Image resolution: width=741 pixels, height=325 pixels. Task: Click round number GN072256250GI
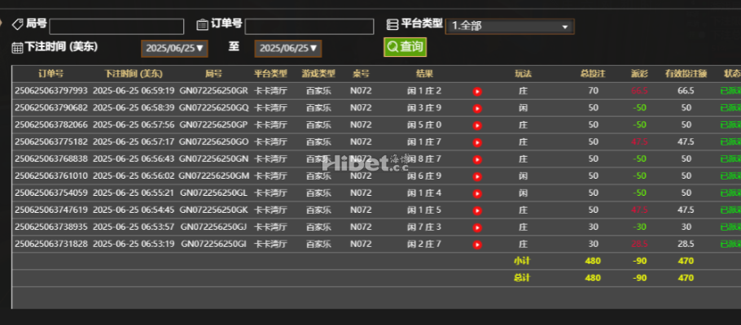(x=213, y=244)
